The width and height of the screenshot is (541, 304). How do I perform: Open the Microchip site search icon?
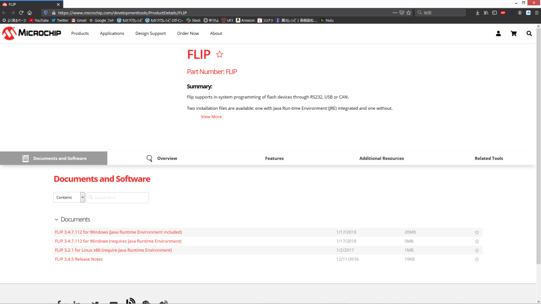coord(529,33)
